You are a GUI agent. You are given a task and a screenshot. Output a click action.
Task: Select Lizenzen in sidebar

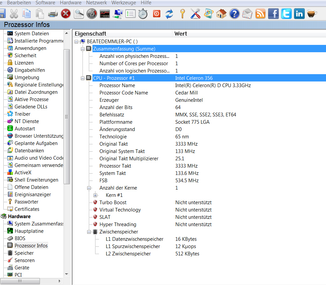(x=24, y=63)
